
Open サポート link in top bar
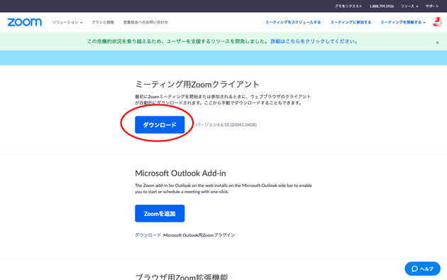432,6
